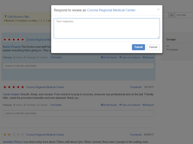Open Jennifer Prince reviewer profile
This screenshot has height=144, width=193.
click(x=12, y=142)
